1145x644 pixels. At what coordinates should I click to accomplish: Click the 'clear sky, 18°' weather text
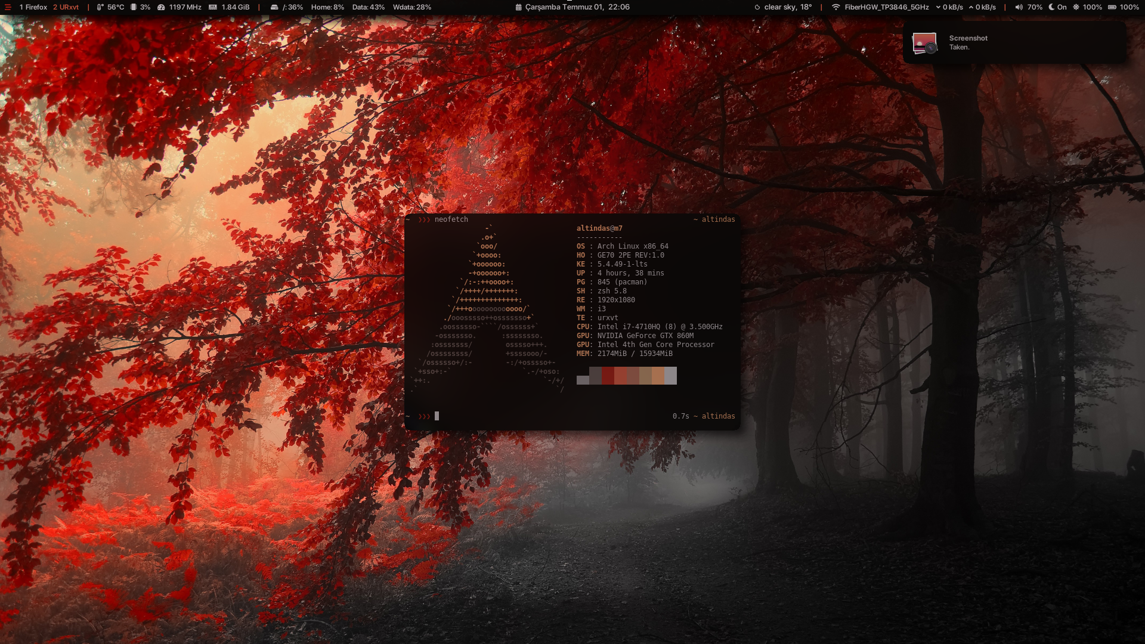coord(788,7)
